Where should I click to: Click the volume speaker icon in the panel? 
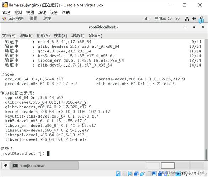tap(194, 19)
